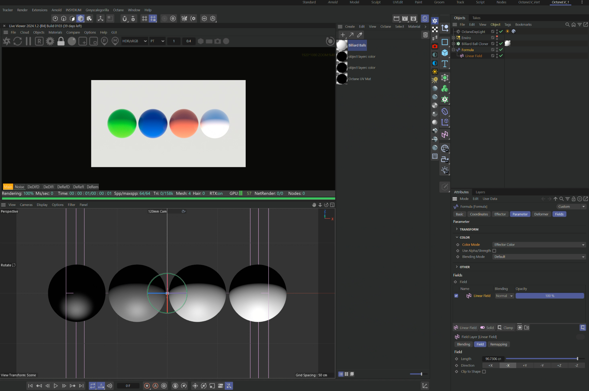589x391 pixels.
Task: Select the Text spline tool icon
Action: coord(445,64)
